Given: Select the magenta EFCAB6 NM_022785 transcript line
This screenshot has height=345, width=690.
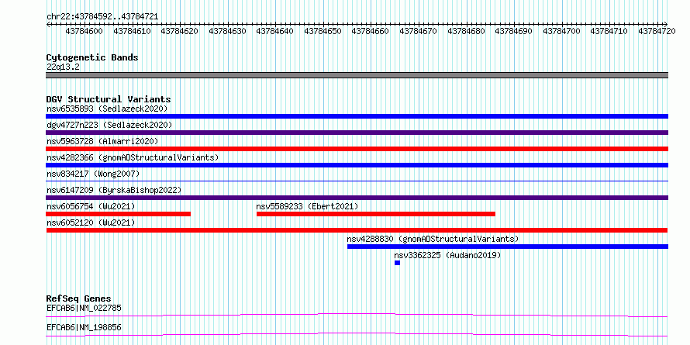Looking at the screenshot, I should click(x=357, y=315).
